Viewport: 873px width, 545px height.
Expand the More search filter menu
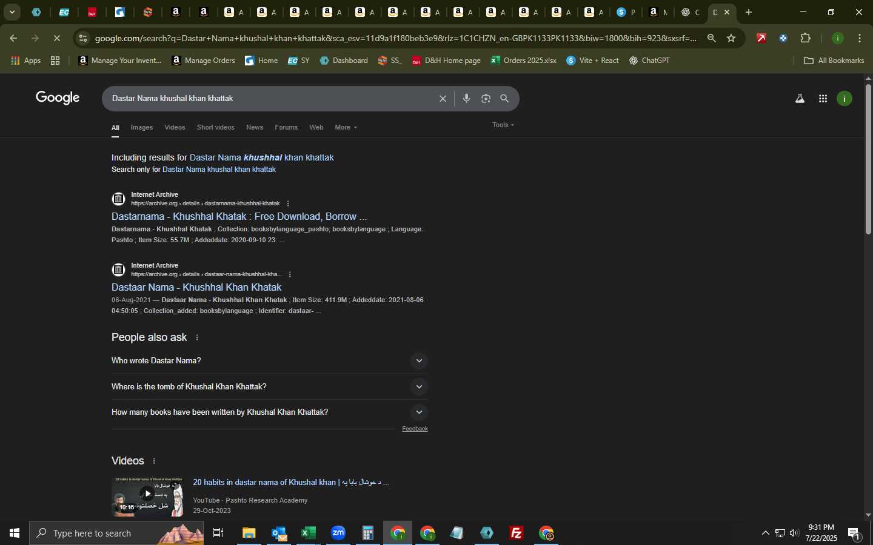click(346, 127)
